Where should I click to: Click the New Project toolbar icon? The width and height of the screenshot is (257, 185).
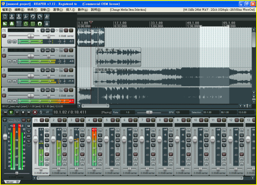point(5,17)
